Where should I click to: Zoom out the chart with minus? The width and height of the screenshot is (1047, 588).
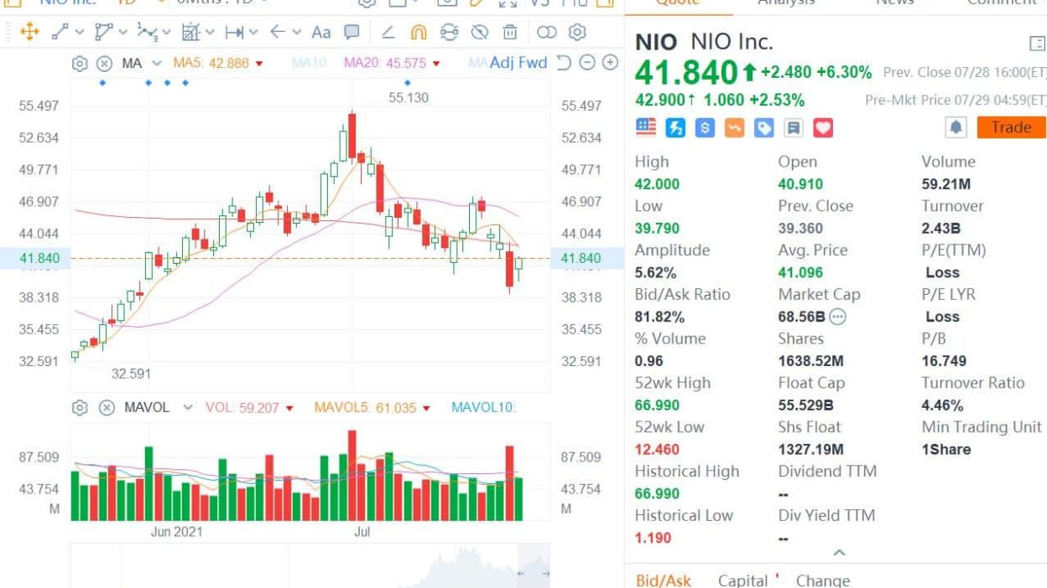587,62
